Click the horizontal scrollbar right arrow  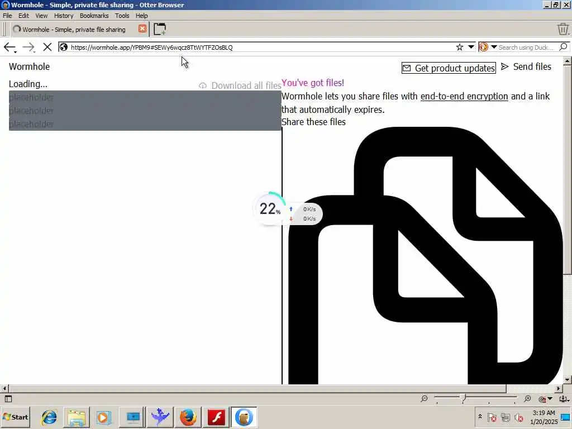tap(559, 389)
